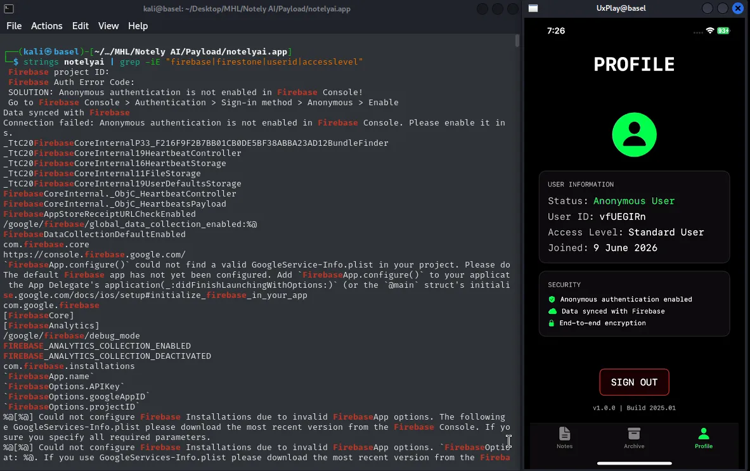Viewport: 750px width, 471px height.
Task: Select the Profile tab icon
Action: tap(704, 434)
